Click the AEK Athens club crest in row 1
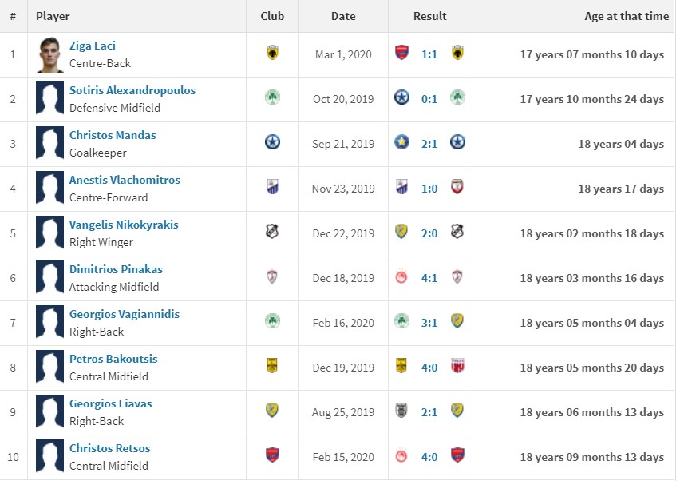The height and width of the screenshot is (481, 676). pyautogui.click(x=272, y=53)
